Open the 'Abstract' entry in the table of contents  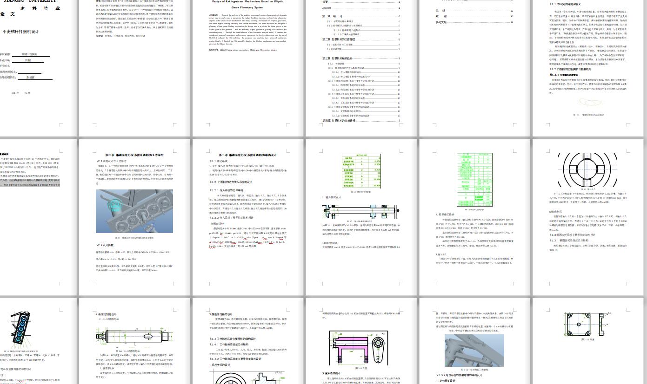[x=361, y=8]
